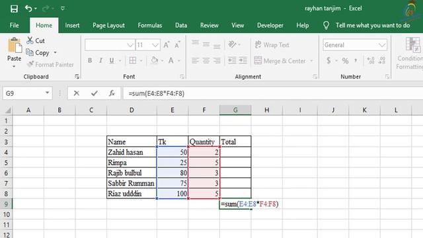Open the General number format dropdown

coord(355,45)
